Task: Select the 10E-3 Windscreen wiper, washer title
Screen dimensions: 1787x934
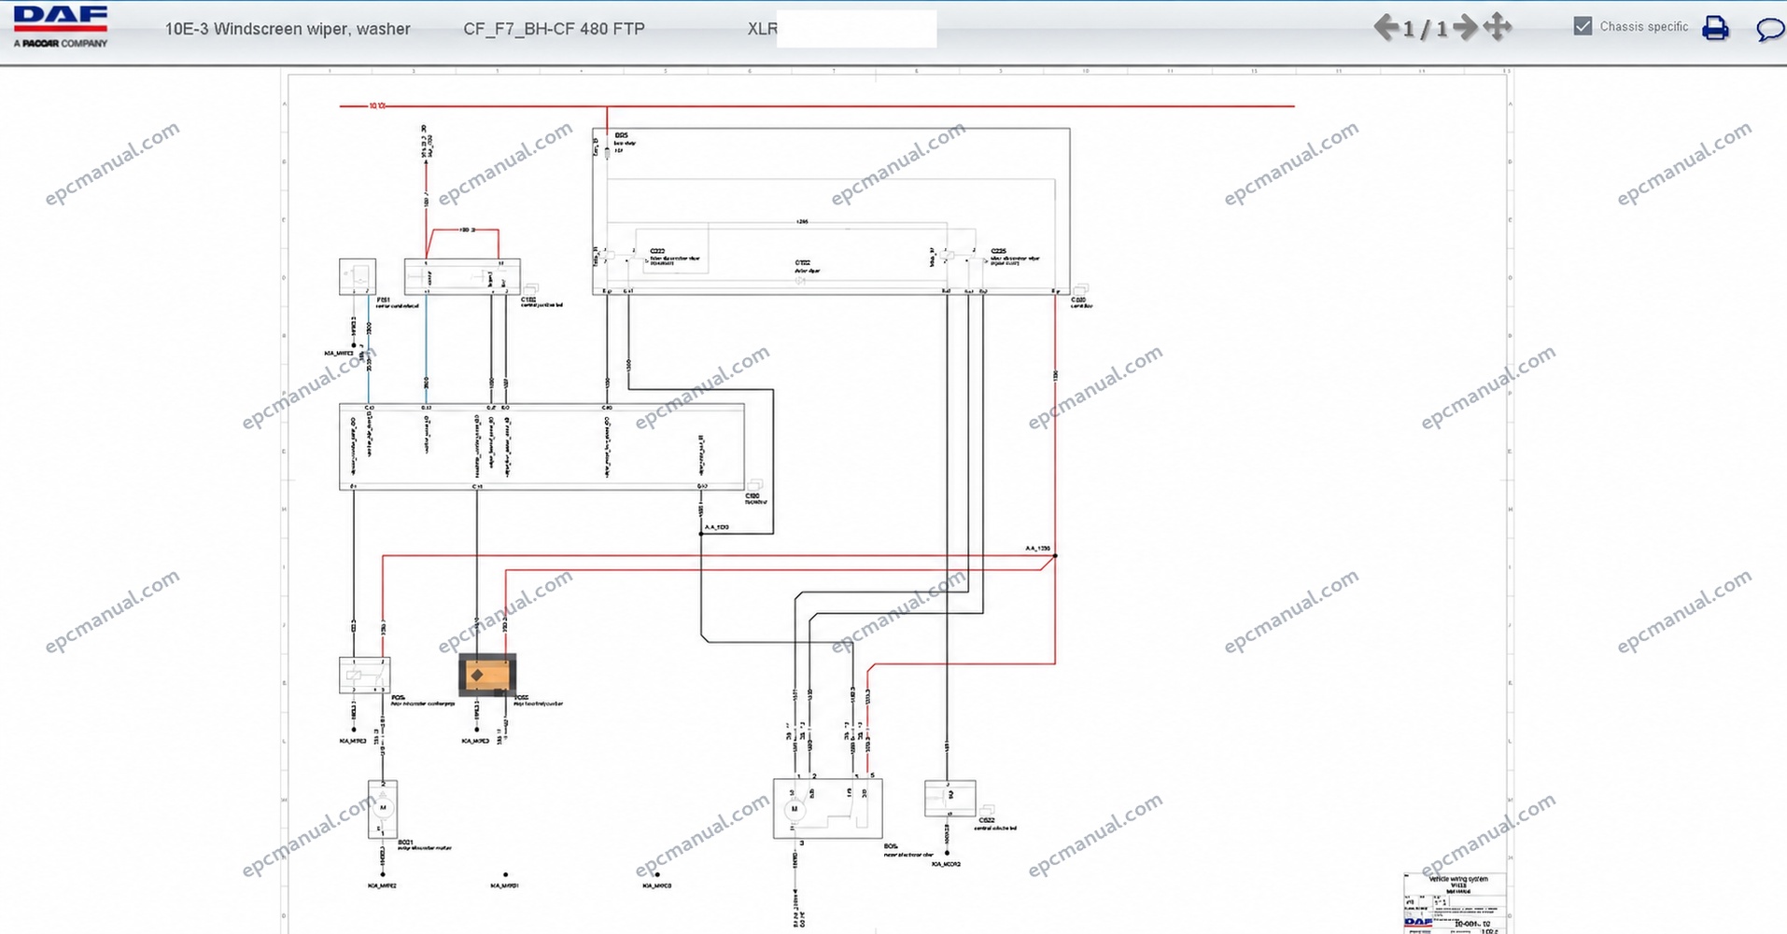Action: (x=288, y=29)
